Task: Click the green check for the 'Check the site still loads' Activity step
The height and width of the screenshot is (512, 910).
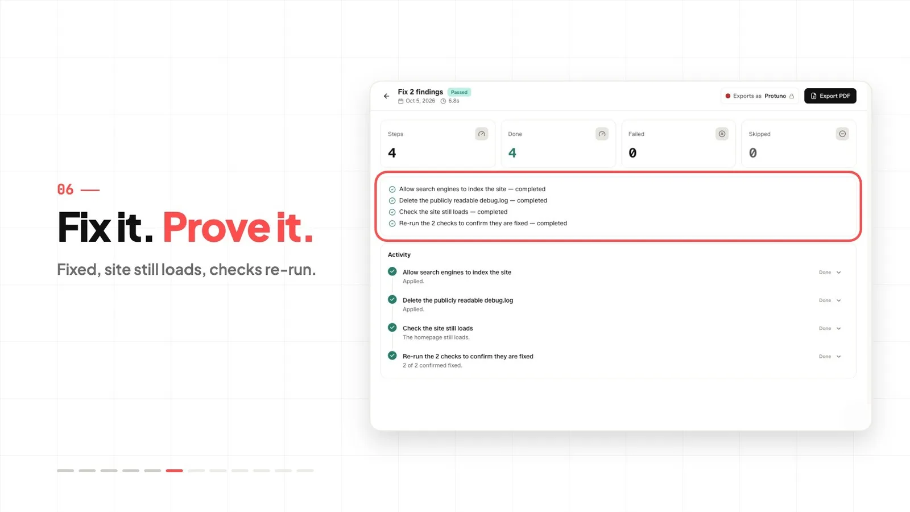Action: tap(392, 327)
